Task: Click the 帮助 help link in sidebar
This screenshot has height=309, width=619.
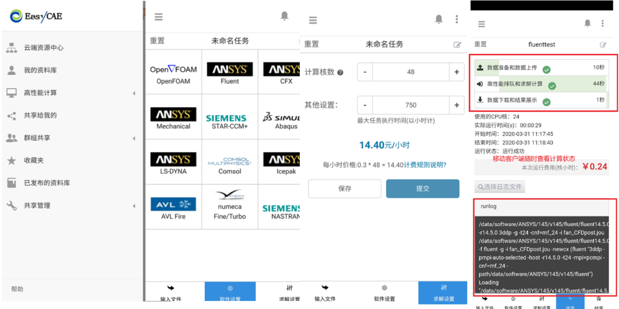Action: 17,289
